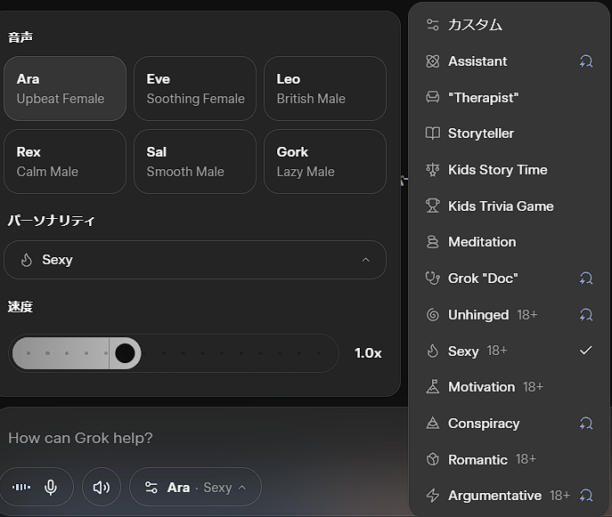Screen dimensions: 612x517
Task: Click the speaker volume icon
Action: [x=102, y=487]
